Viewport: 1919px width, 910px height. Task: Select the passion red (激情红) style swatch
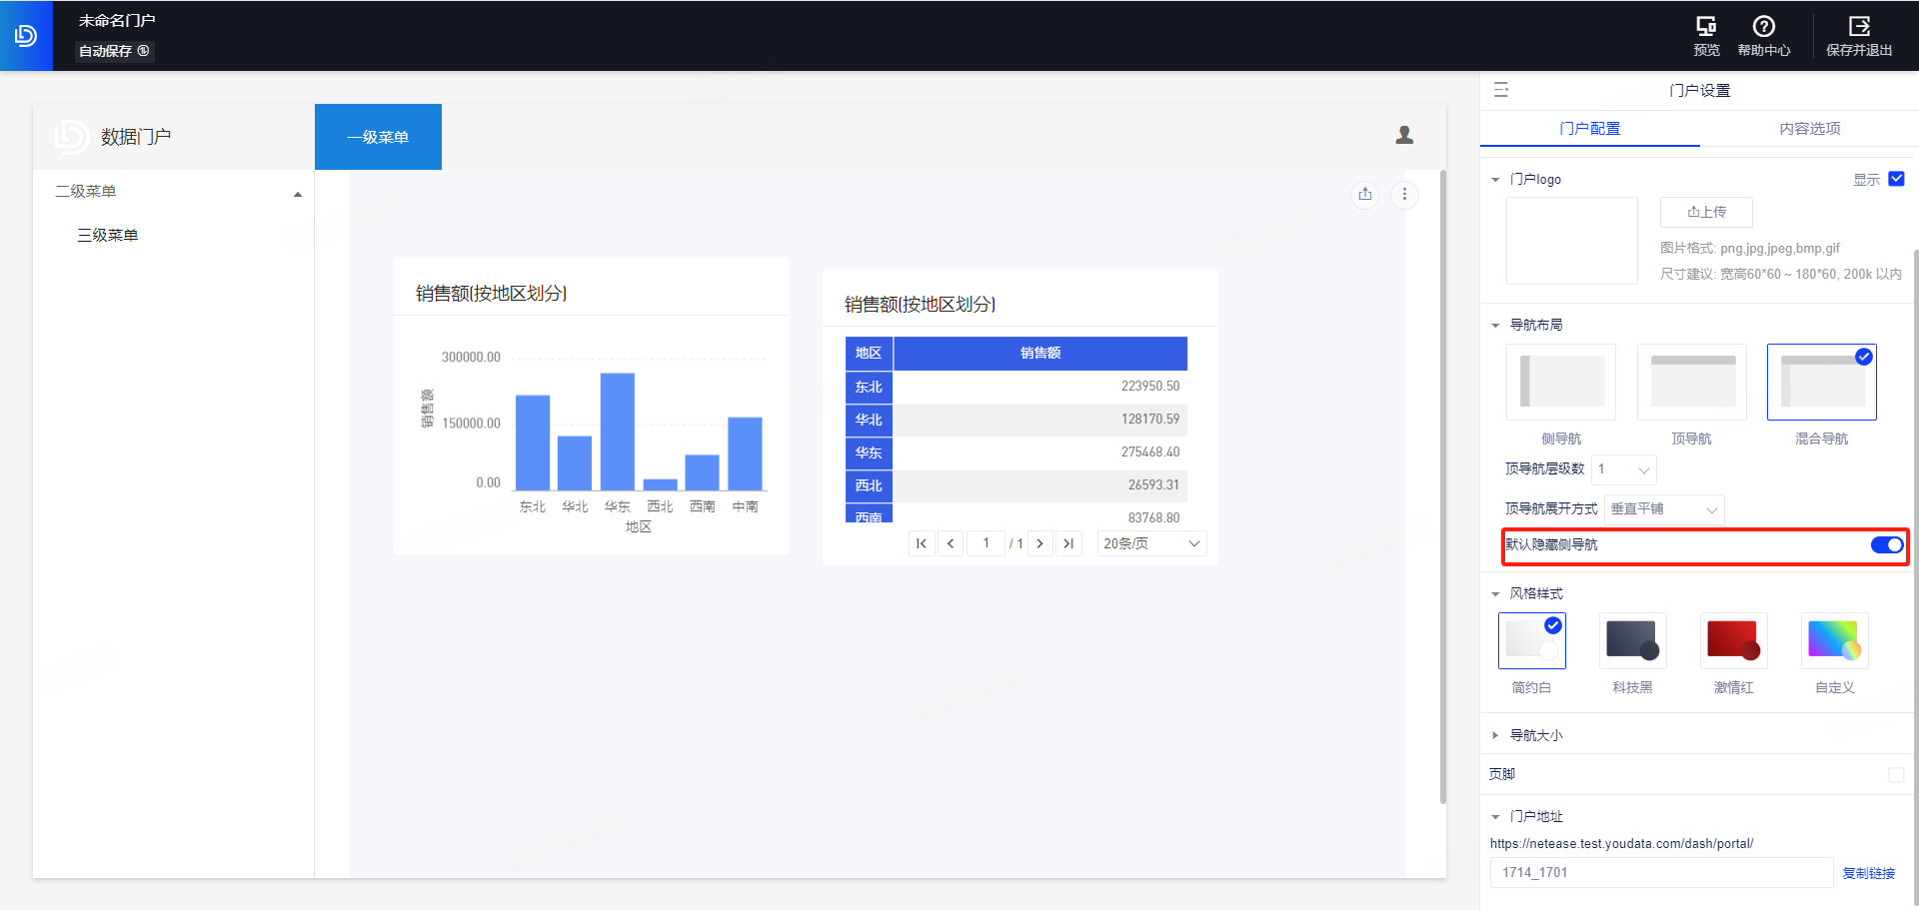1733,641
